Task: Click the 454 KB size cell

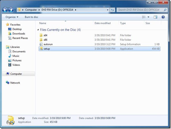Action: [x=156, y=49]
